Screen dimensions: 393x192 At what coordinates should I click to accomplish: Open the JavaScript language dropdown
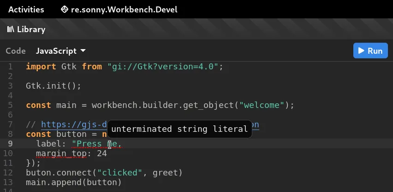coord(61,51)
